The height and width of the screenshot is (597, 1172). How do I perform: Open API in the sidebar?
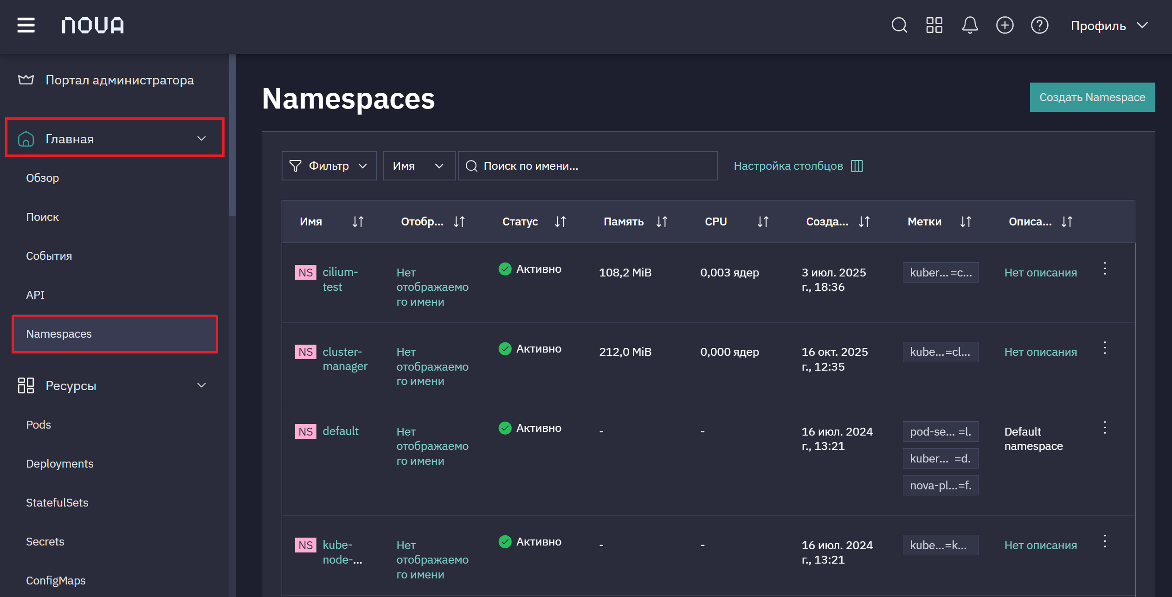(35, 295)
